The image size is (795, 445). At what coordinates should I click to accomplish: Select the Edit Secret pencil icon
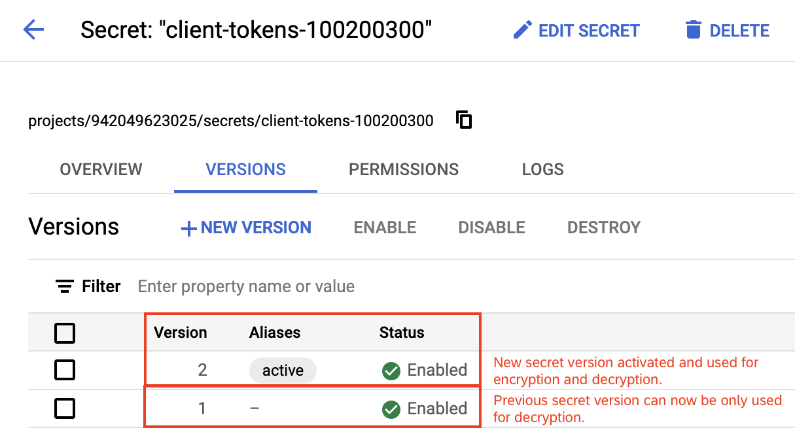tap(522, 30)
